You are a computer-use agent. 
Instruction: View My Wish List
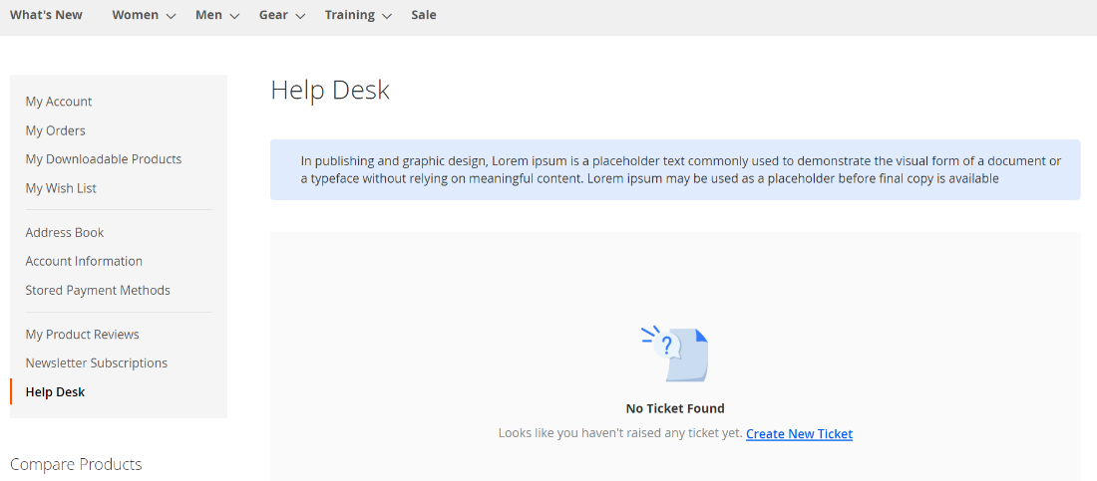tap(61, 188)
